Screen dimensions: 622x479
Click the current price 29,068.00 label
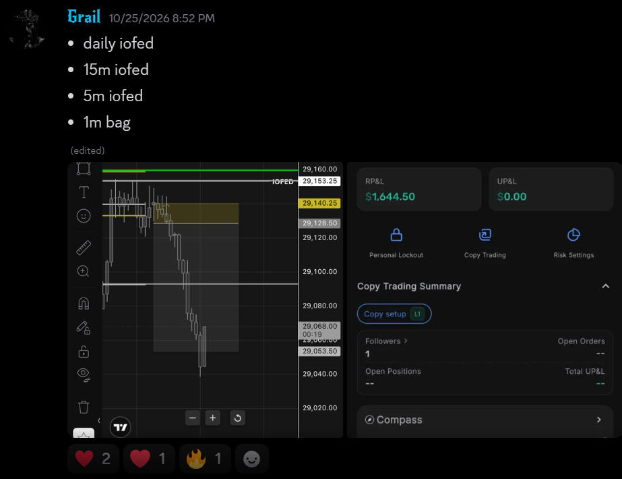coord(319,330)
